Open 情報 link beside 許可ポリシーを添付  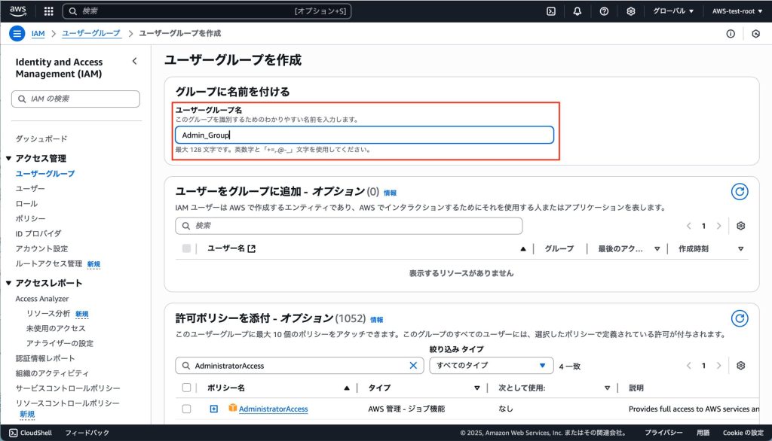tap(377, 320)
